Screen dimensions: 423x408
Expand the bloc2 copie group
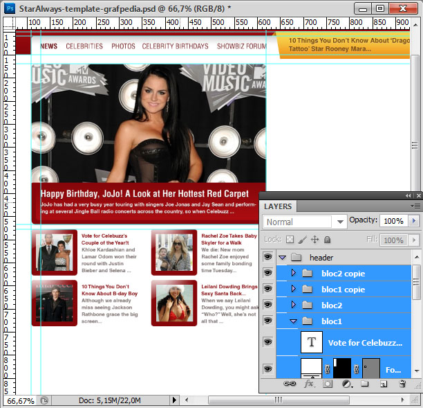click(294, 273)
